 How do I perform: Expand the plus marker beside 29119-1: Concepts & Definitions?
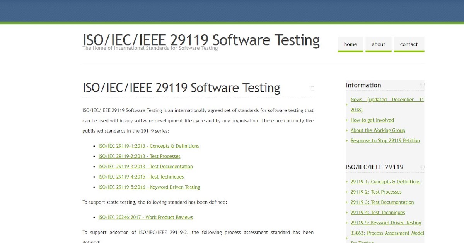tap(346, 181)
